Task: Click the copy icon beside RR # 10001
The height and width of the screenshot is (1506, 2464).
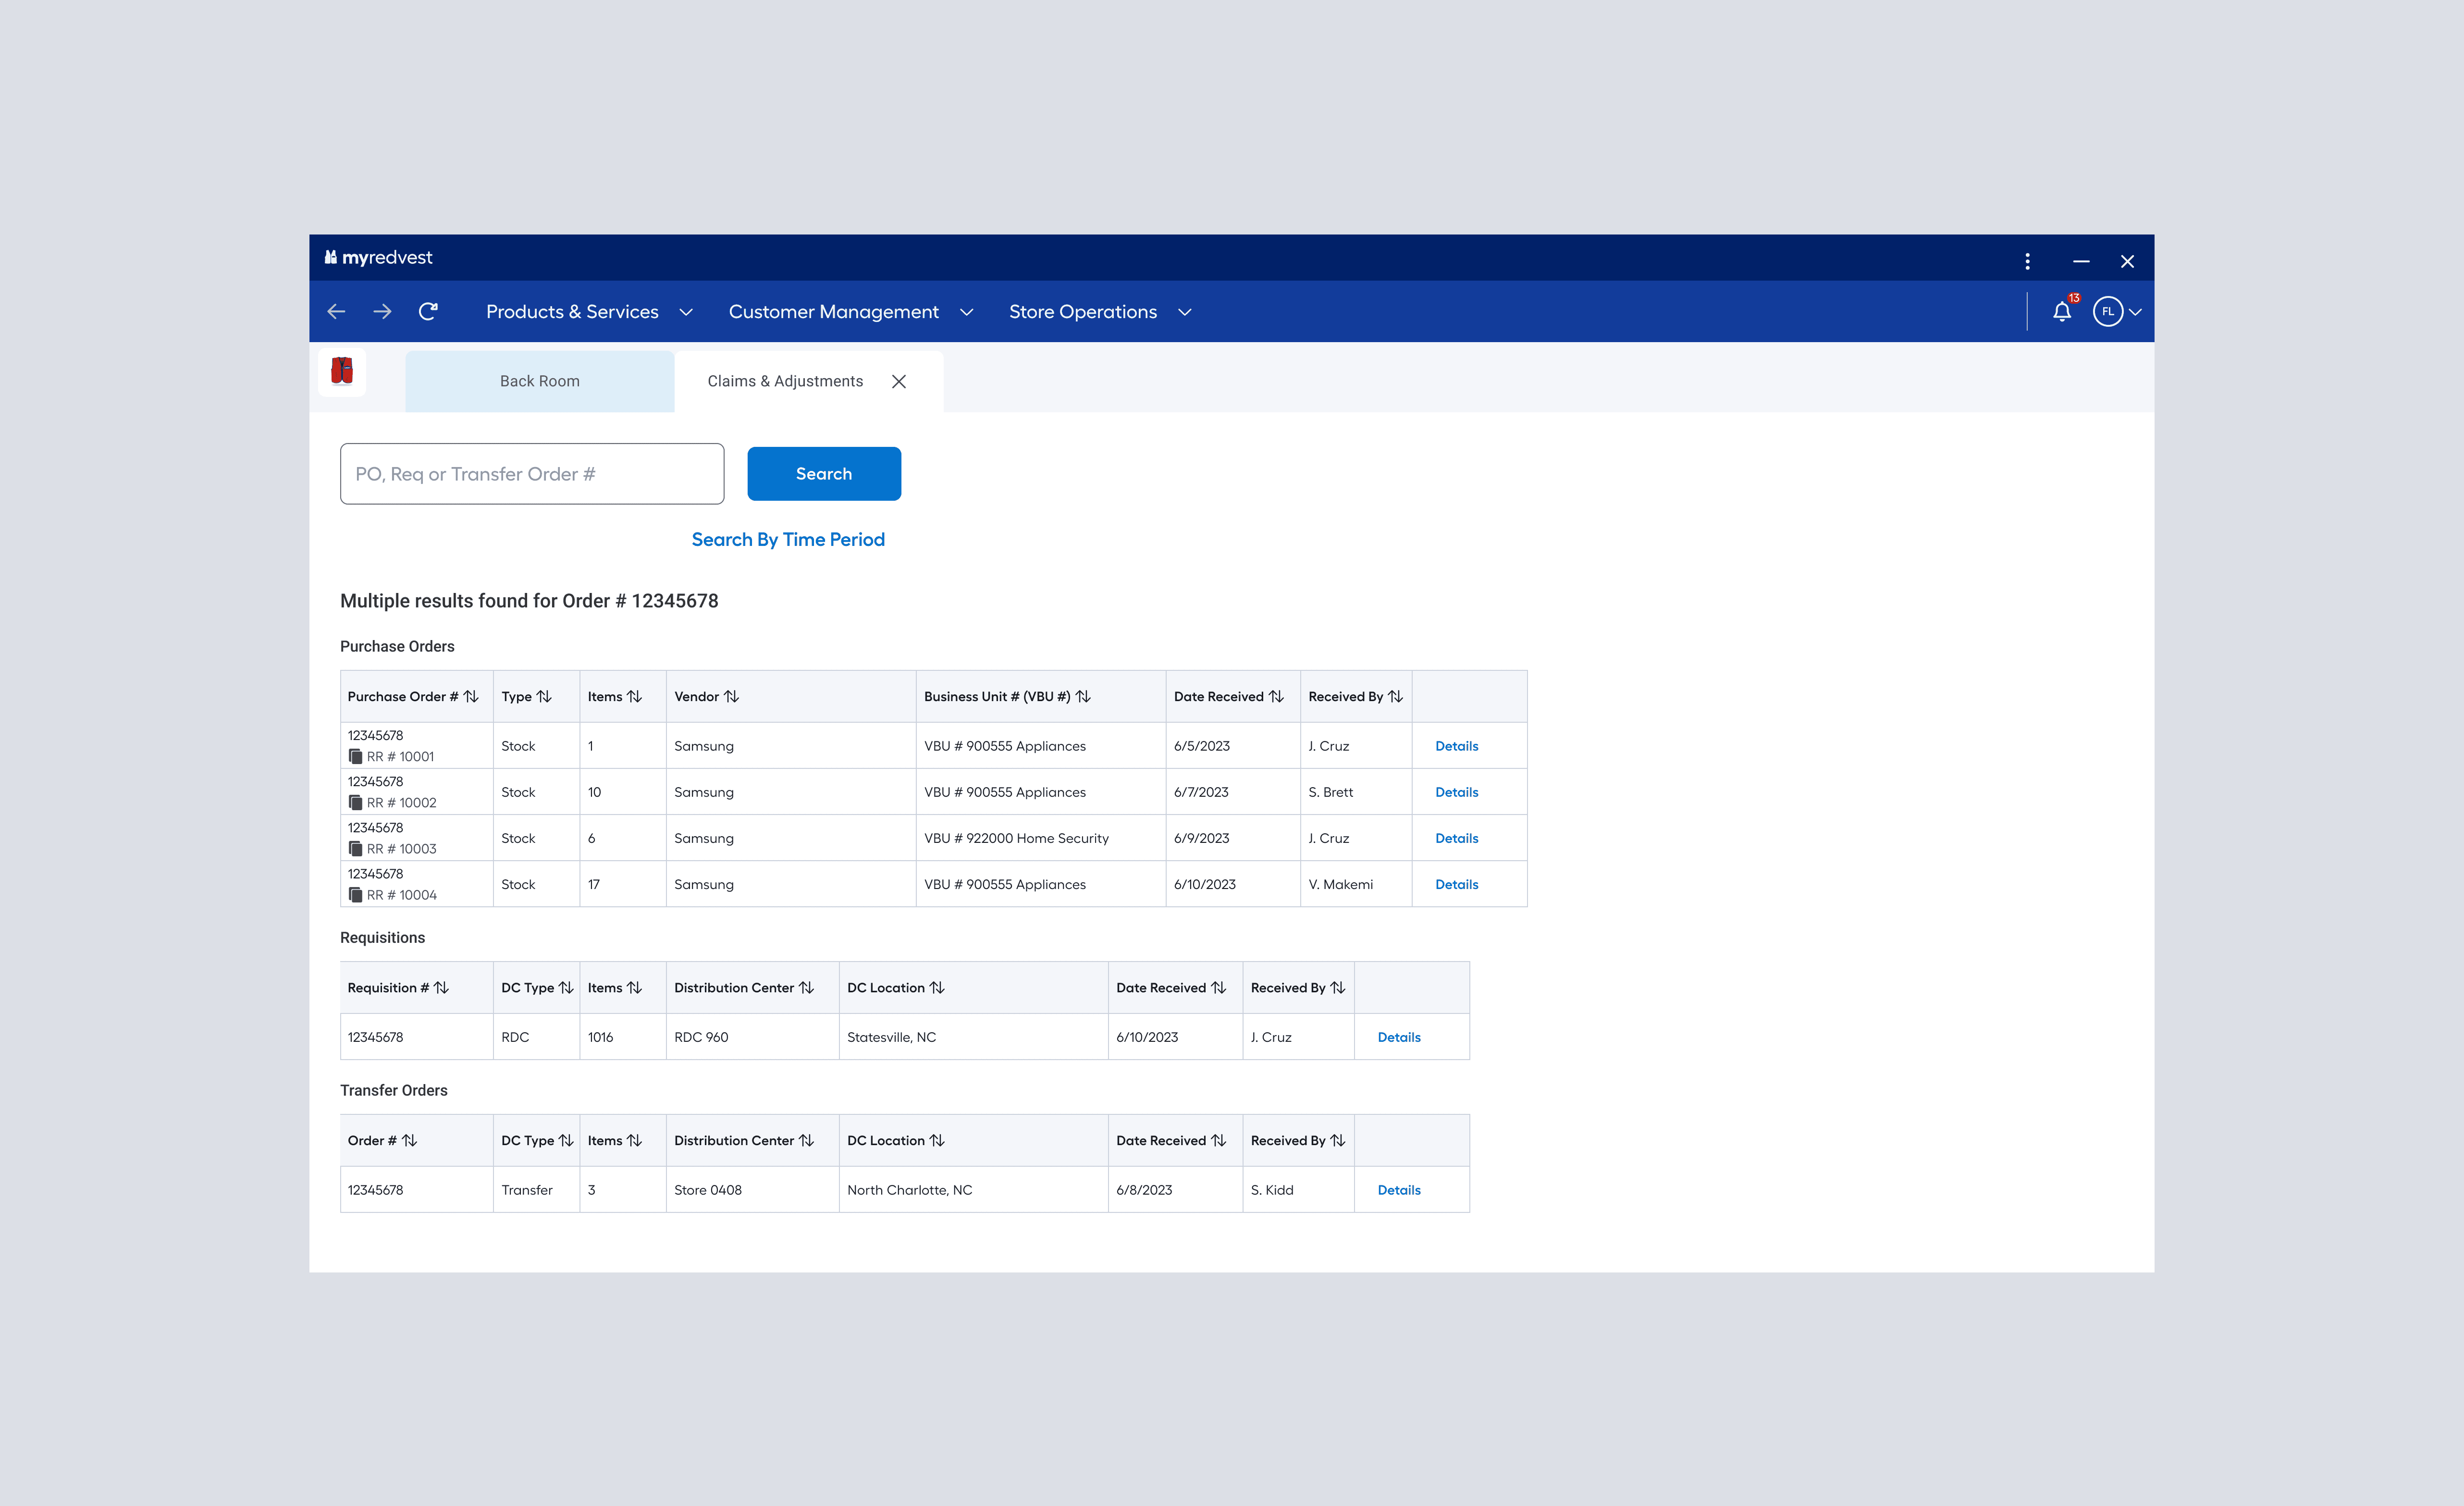Action: click(355, 757)
